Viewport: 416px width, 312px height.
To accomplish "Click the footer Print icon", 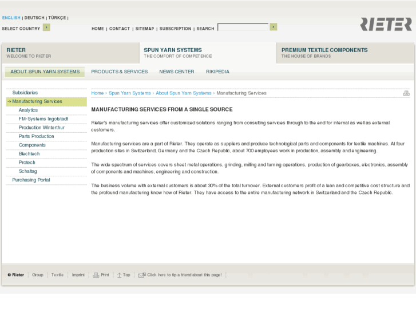I will [96, 275].
